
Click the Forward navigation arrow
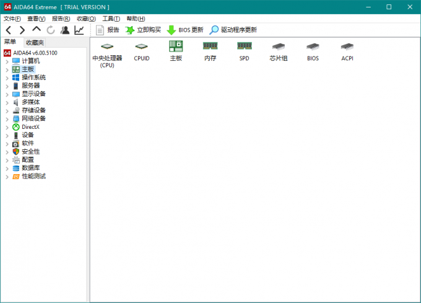22,30
